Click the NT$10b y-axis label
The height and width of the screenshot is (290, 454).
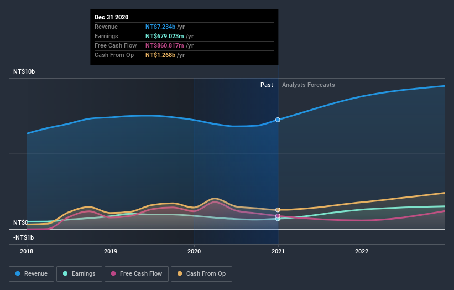click(24, 71)
